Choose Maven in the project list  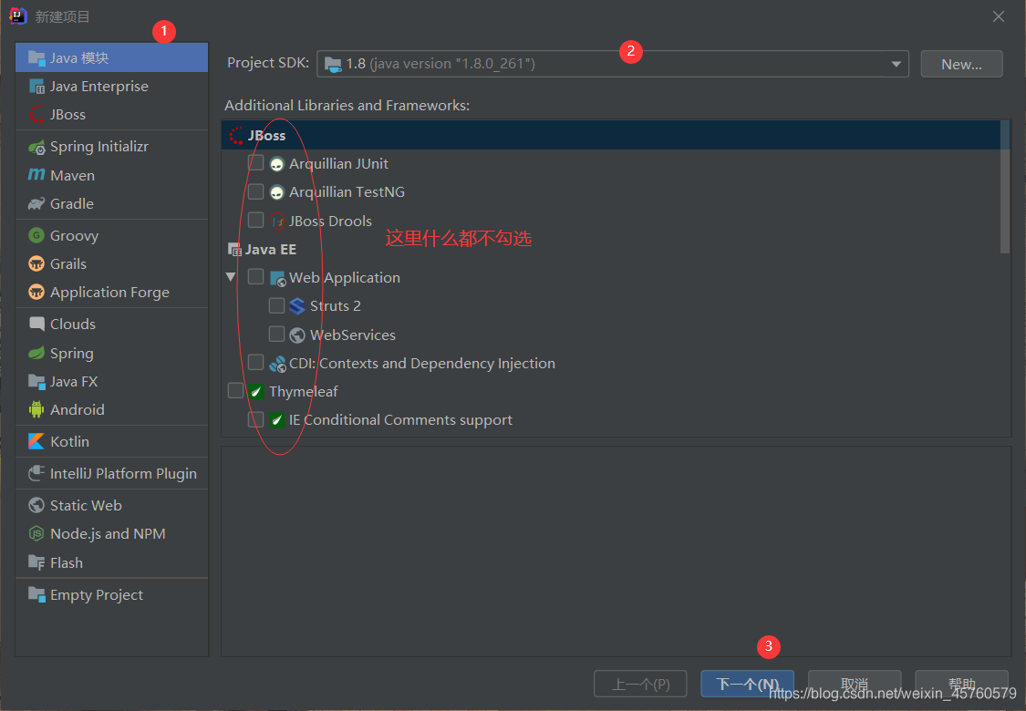coord(112,175)
